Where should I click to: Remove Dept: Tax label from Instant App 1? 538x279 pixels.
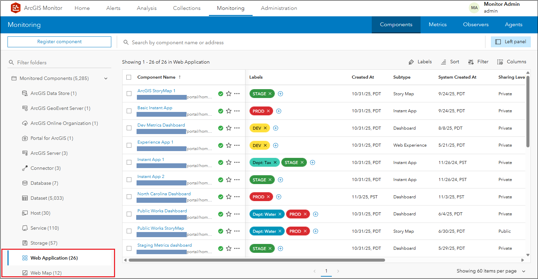pyautogui.click(x=275, y=163)
